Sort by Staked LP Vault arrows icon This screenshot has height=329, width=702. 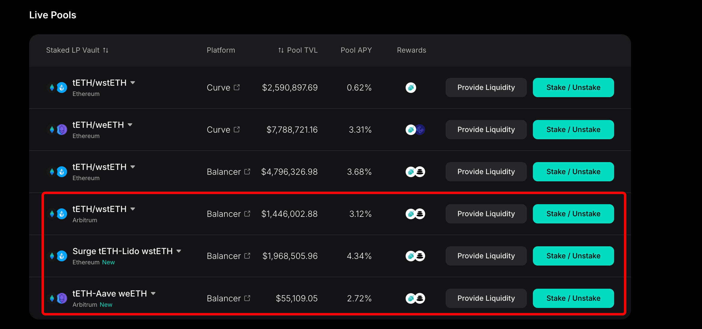(x=106, y=50)
